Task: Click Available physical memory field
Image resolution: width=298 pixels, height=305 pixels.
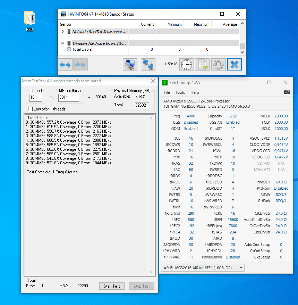Action: pos(142,97)
